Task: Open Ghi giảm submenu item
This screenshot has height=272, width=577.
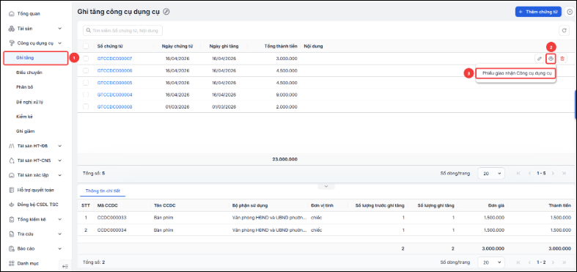Action: (26, 131)
